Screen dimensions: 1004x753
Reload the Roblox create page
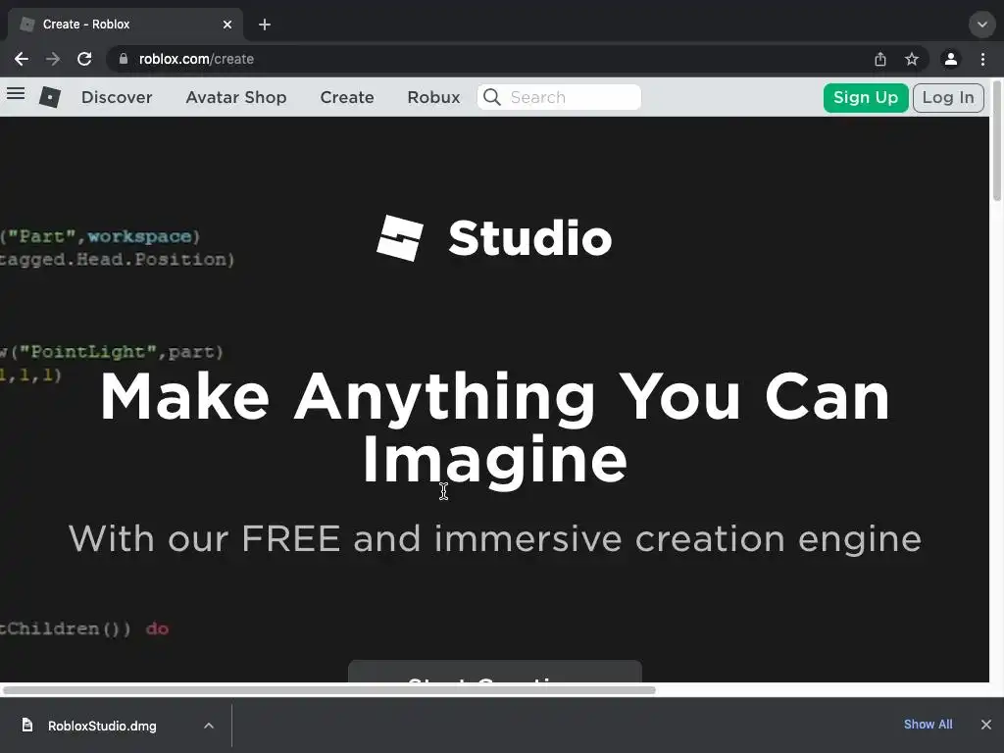[84, 59]
